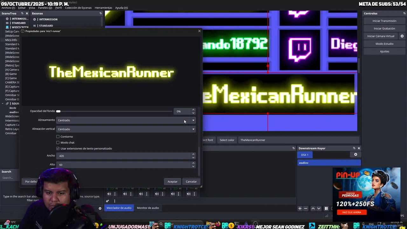Screen dimensions: 407x229
Task: Decrease Alto value with down arrow
Action: (193, 166)
